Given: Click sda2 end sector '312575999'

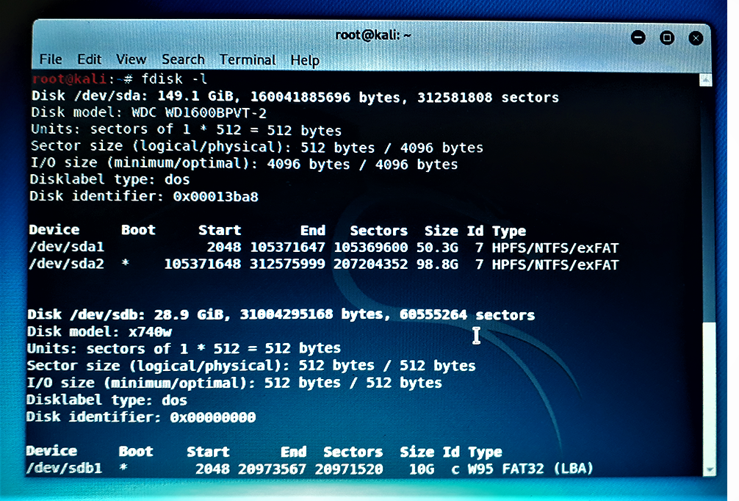Looking at the screenshot, I should (x=287, y=264).
